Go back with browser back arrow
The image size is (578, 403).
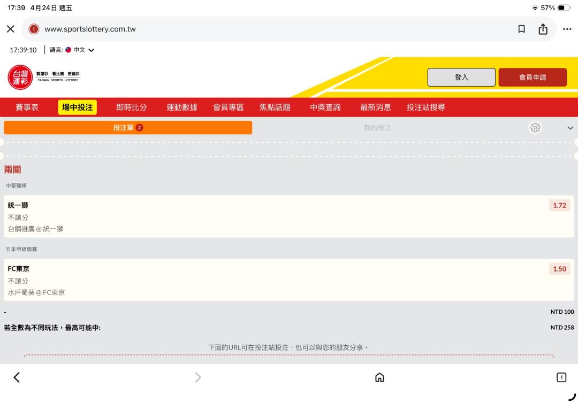point(17,377)
